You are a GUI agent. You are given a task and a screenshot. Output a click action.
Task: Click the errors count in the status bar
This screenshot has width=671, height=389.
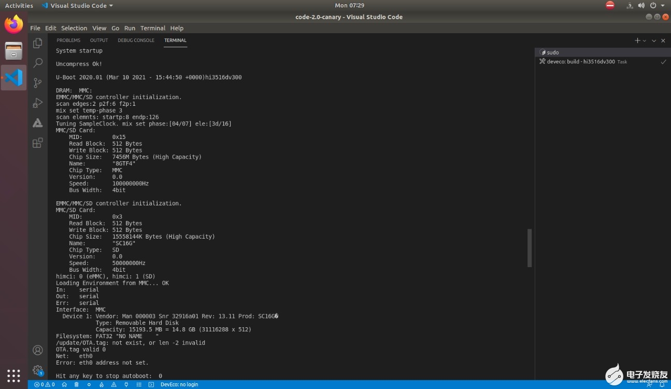[x=39, y=384]
